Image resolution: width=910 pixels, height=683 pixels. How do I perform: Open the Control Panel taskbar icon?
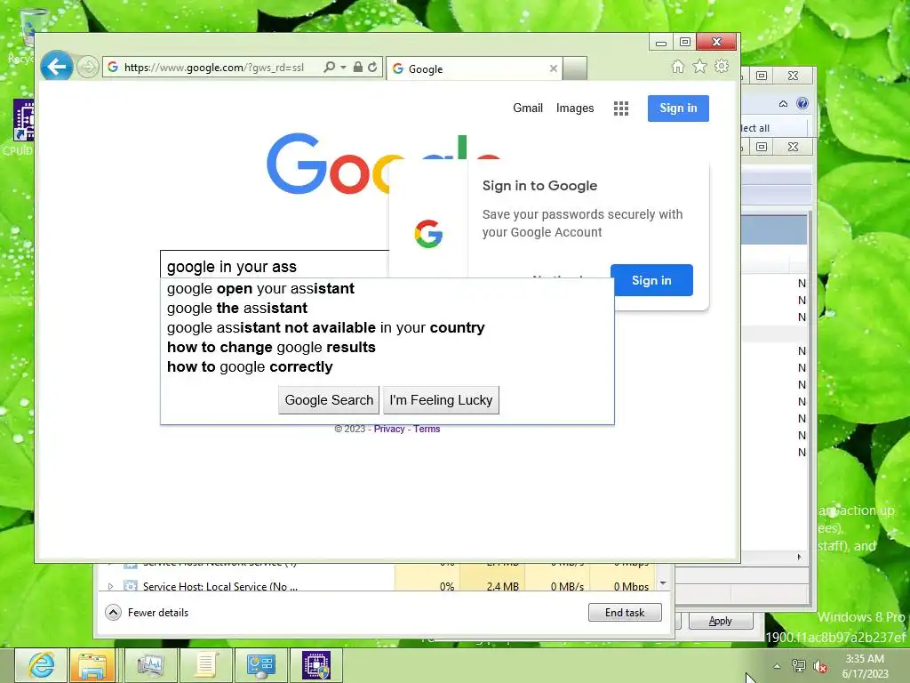tap(260, 665)
